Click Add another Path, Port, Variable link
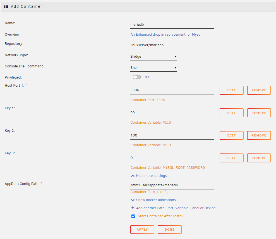 point(173,208)
